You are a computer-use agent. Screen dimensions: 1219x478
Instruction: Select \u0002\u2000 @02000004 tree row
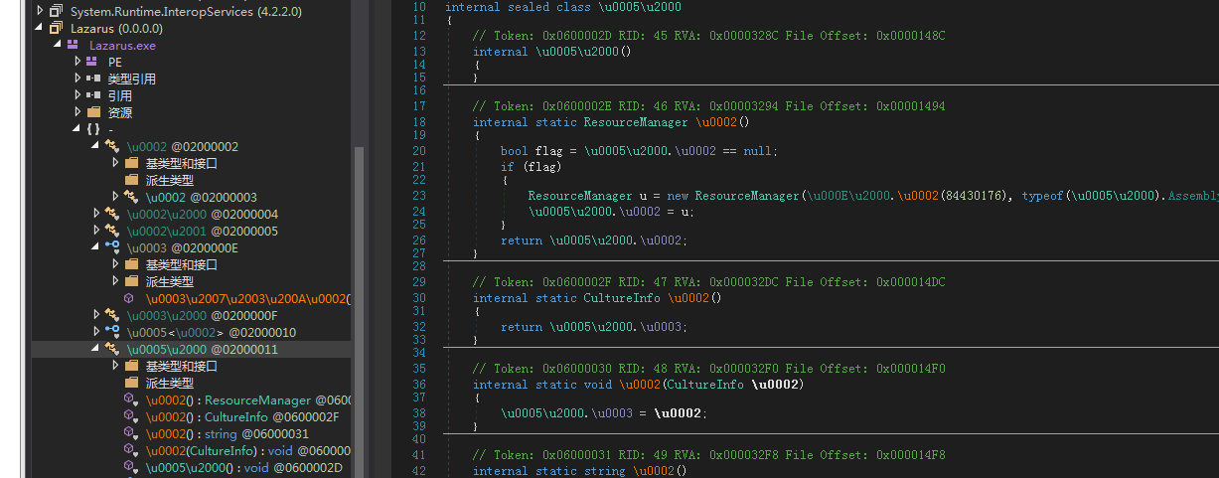202,214
